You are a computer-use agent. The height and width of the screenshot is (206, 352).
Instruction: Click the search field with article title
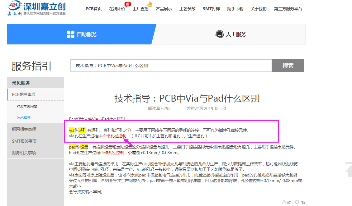tap(171, 66)
